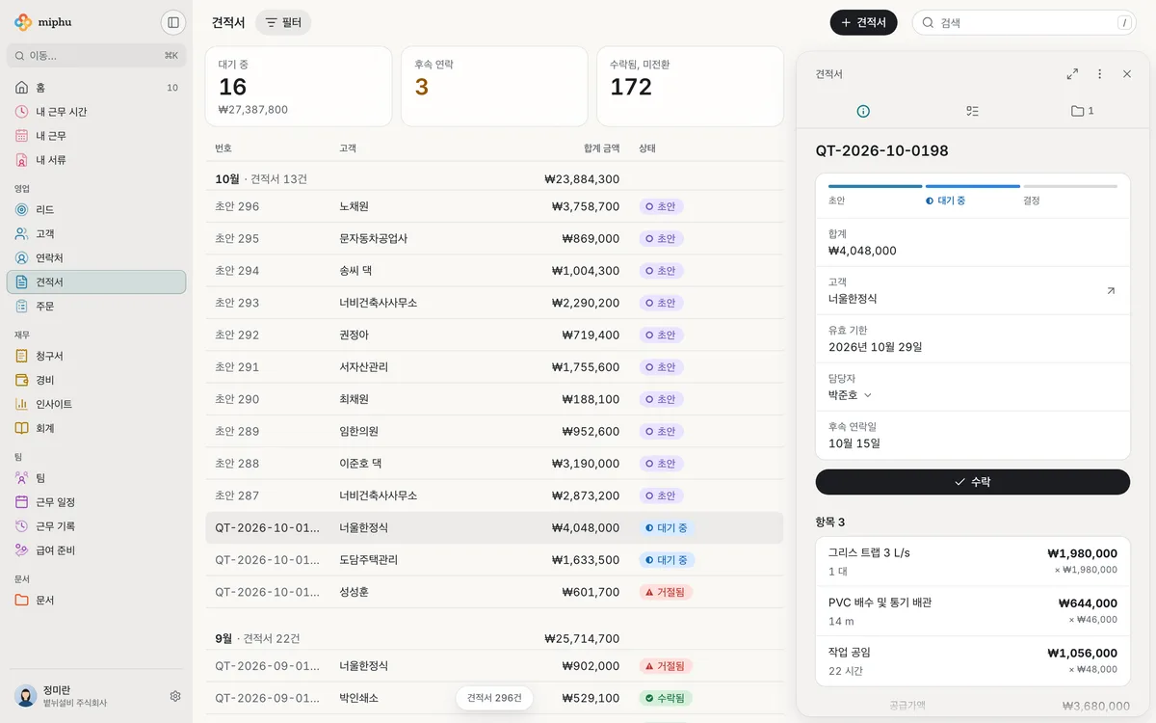Click the 이동... quick jump field
The image size is (1156, 723).
point(96,56)
